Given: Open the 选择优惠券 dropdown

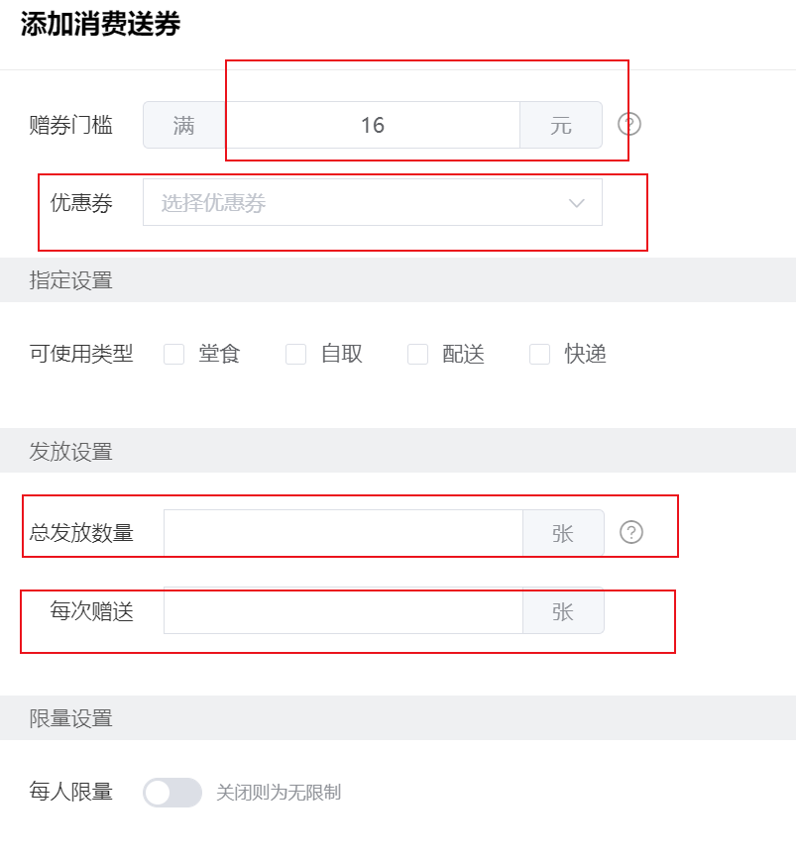Looking at the screenshot, I should tap(373, 202).
